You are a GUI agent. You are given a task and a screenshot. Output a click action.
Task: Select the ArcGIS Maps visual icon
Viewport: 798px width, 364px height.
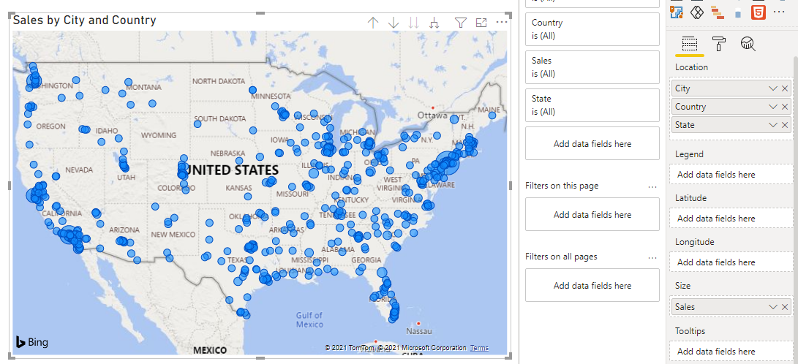[676, 11]
